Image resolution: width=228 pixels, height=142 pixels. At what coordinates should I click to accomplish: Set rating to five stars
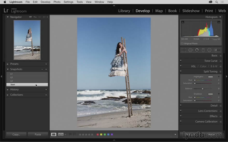pos(92,135)
